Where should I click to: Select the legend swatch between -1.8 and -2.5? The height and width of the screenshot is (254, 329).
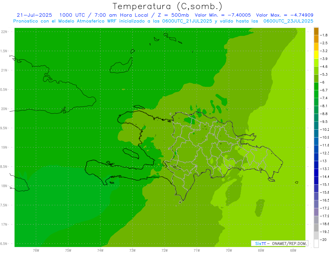[316, 39]
